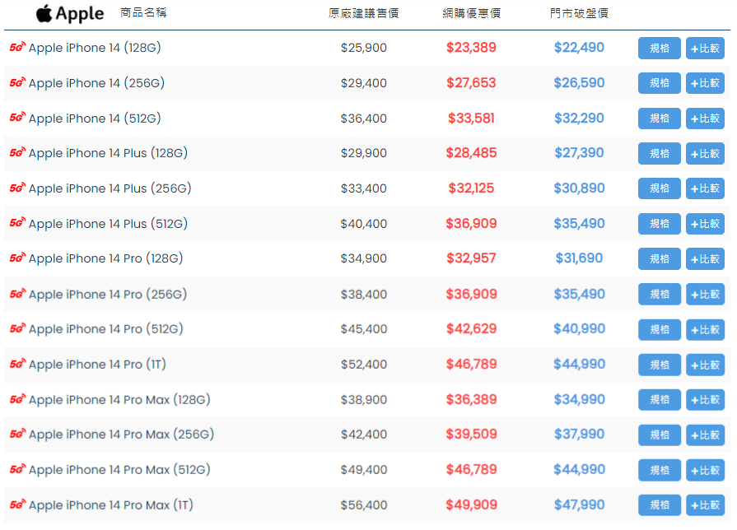Click +比較 for iPhone 14 Pro (512G)
Viewport: 737px width, 530px height.
point(705,329)
